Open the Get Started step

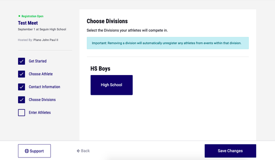coord(38,61)
